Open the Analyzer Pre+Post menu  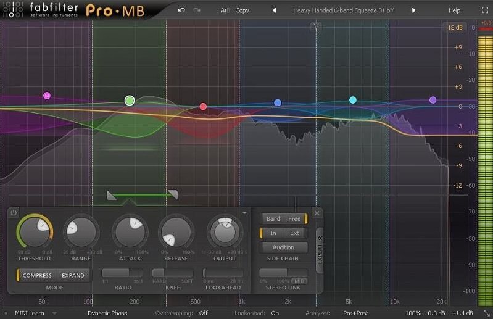355,313
